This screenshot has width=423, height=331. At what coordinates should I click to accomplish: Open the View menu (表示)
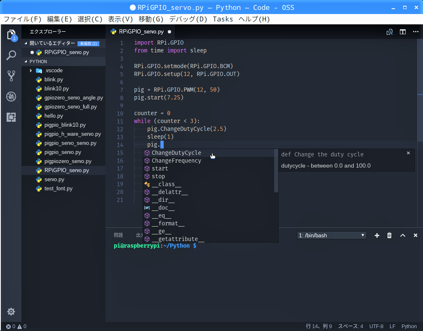click(x=120, y=19)
